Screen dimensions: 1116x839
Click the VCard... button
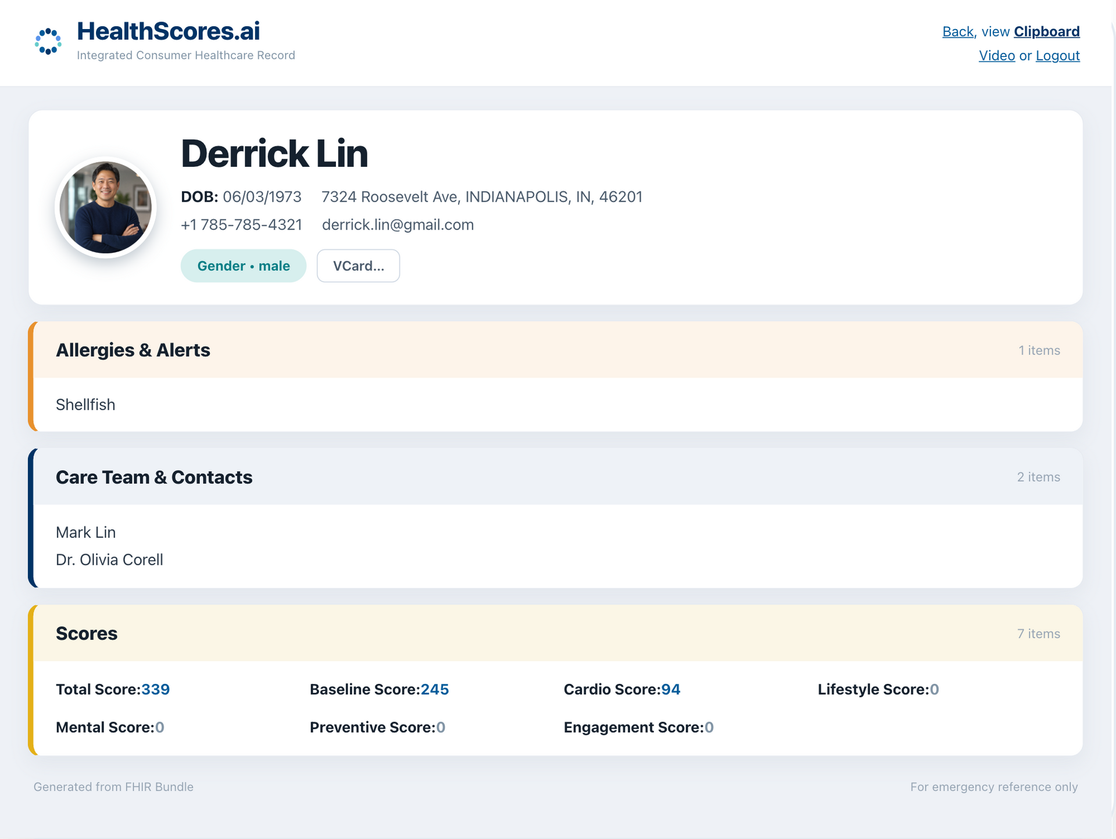(x=358, y=266)
